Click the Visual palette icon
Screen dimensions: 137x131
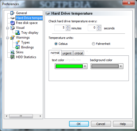click(x=13, y=28)
